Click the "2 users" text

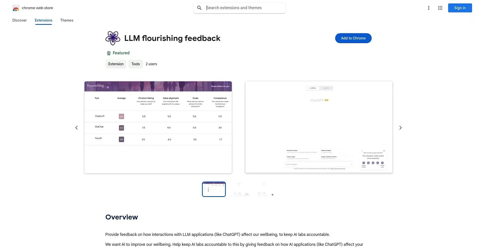(151, 64)
